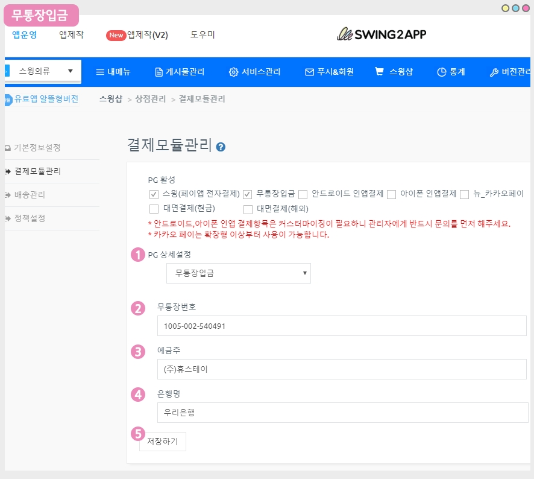Click the pink window control dot
Viewport: 534px width, 479px height.
526,8
